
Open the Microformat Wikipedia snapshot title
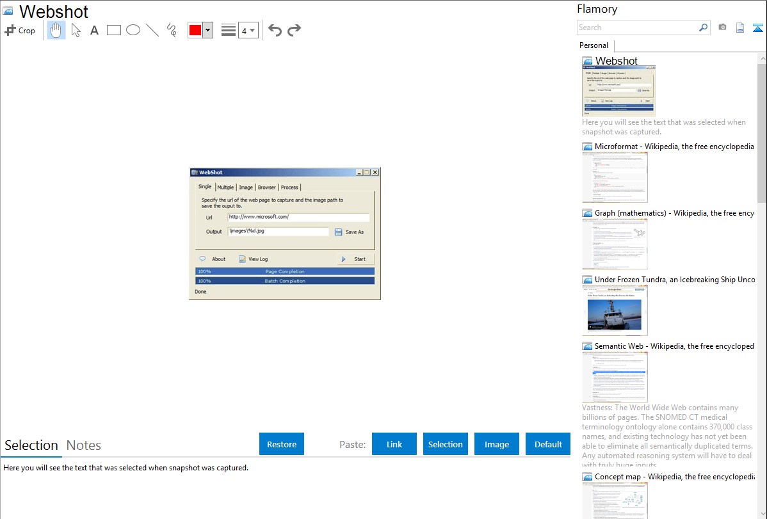tap(674, 147)
